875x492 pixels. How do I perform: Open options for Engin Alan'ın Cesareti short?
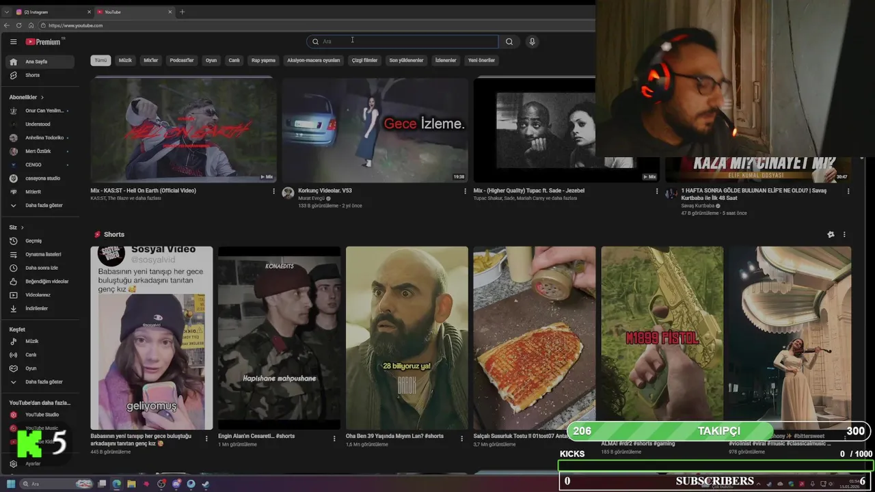pos(334,439)
